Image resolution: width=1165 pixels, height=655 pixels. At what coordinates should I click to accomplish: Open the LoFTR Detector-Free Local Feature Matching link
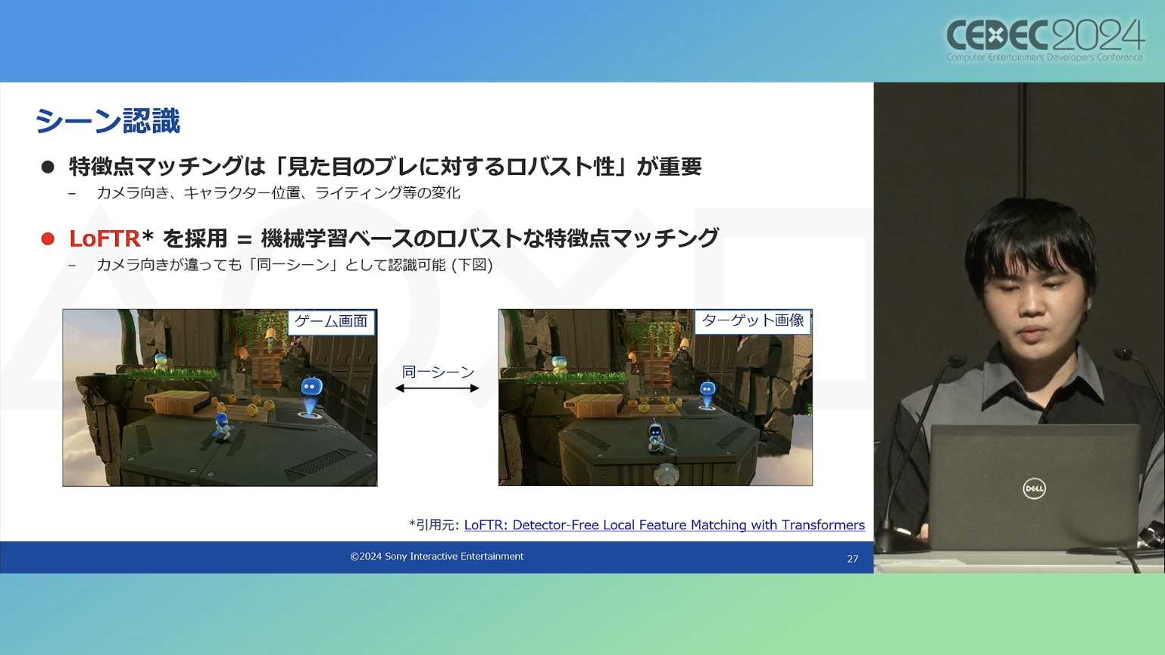point(664,525)
